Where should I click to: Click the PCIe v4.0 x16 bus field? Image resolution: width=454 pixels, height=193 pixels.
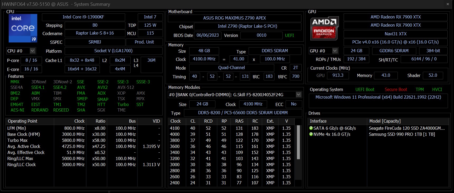[x=395, y=42]
